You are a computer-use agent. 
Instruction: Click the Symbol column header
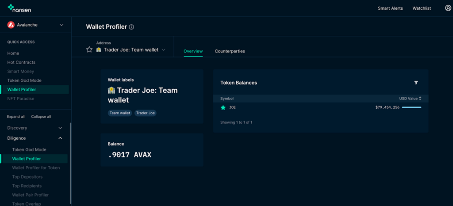pos(227,99)
